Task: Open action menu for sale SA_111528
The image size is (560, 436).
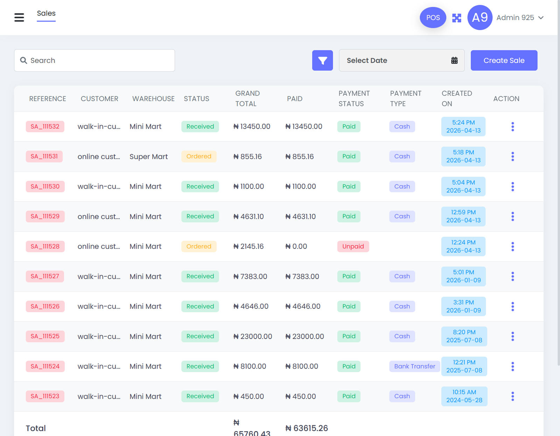Action: [512, 246]
